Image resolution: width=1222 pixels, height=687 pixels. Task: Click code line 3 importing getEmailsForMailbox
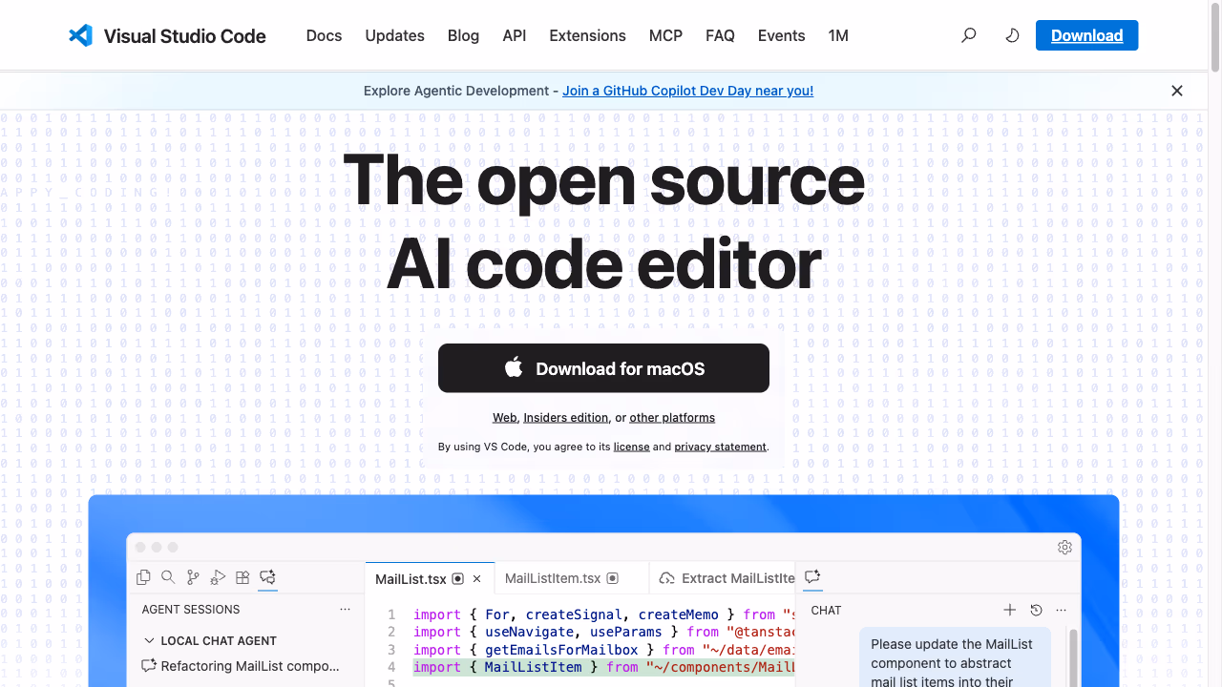[x=603, y=650]
